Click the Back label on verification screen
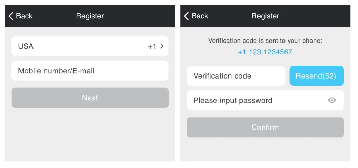 click(x=200, y=16)
